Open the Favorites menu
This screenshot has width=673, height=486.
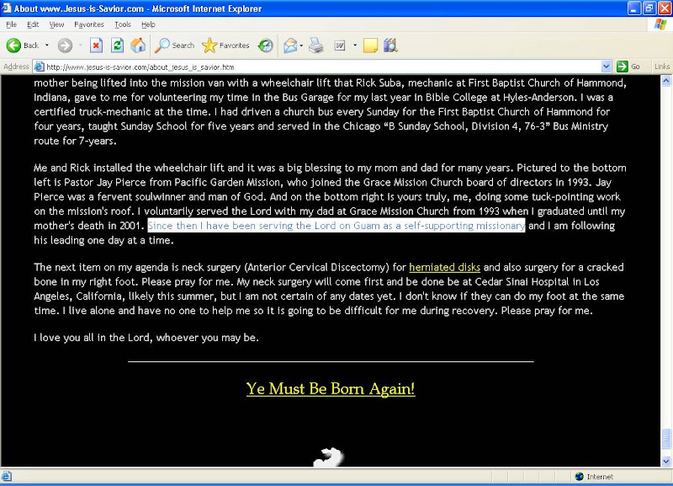pyautogui.click(x=89, y=24)
